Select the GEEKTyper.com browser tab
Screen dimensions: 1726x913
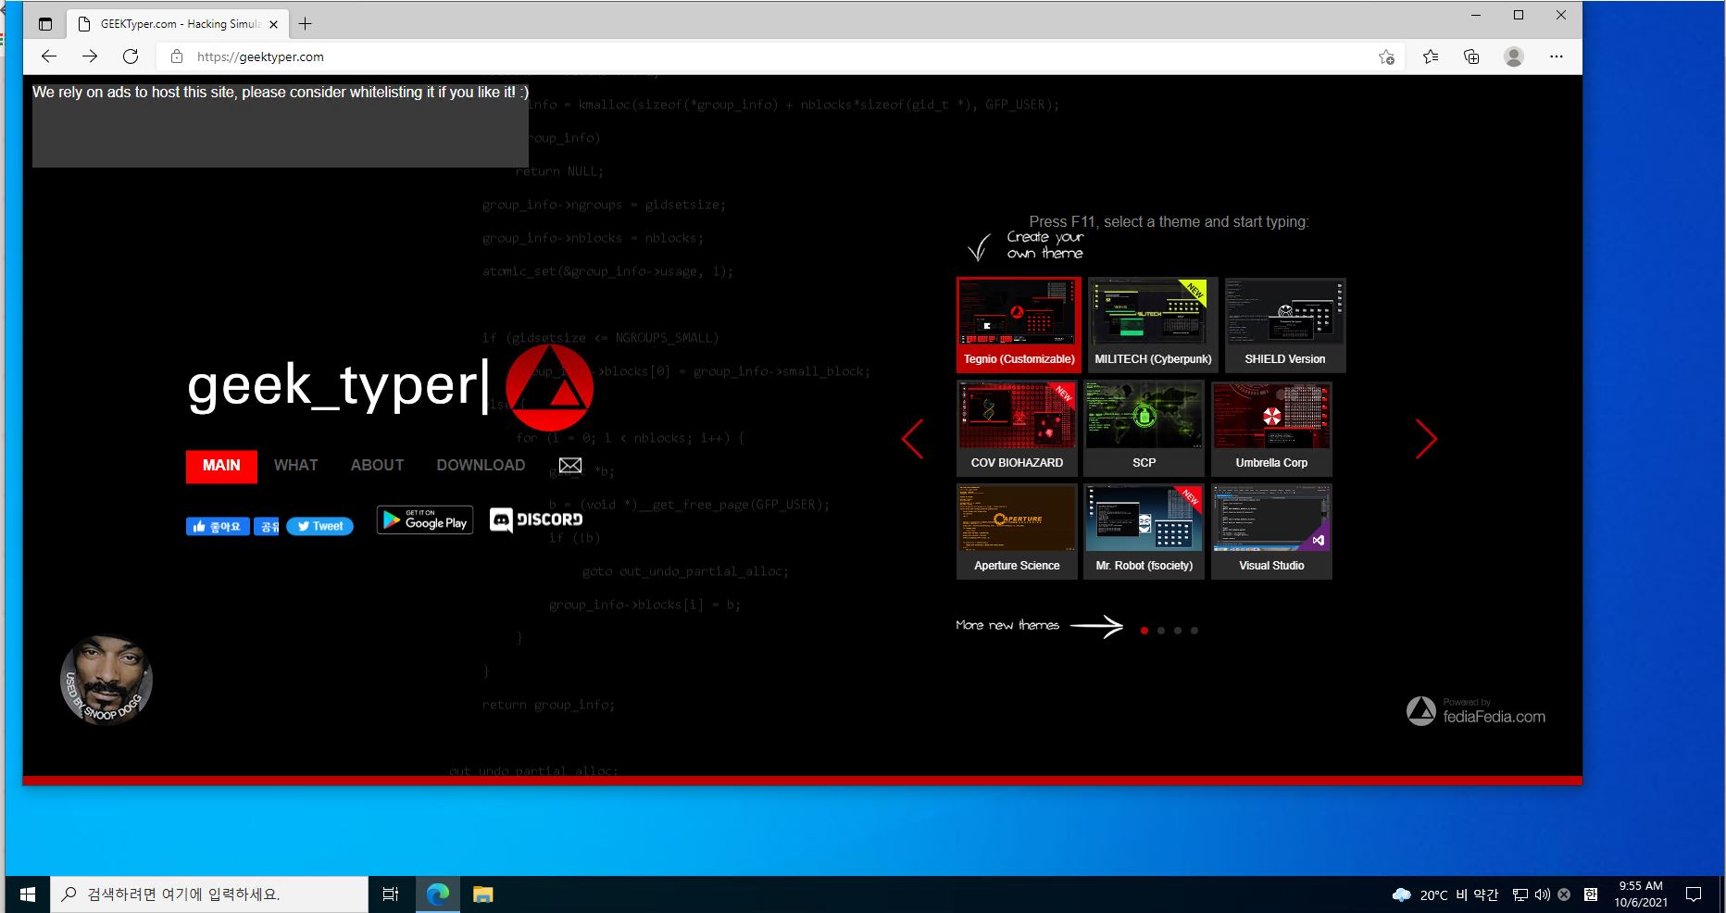pos(179,24)
